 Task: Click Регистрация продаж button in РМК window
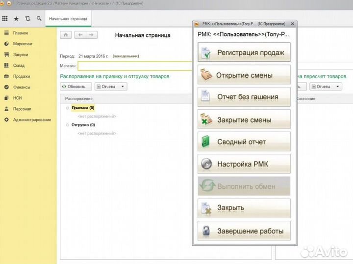coord(244,53)
